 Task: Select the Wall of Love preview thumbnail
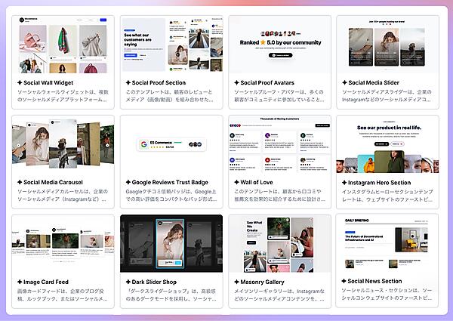click(x=279, y=144)
